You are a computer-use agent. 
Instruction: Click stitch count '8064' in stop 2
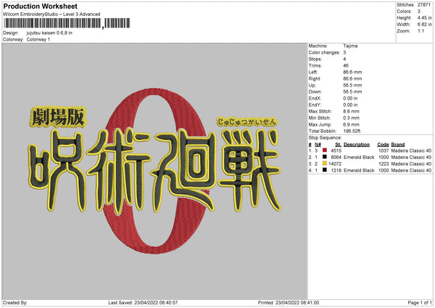tap(336, 158)
